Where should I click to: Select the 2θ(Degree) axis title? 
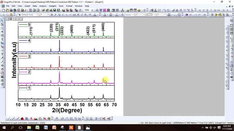pos(67,110)
